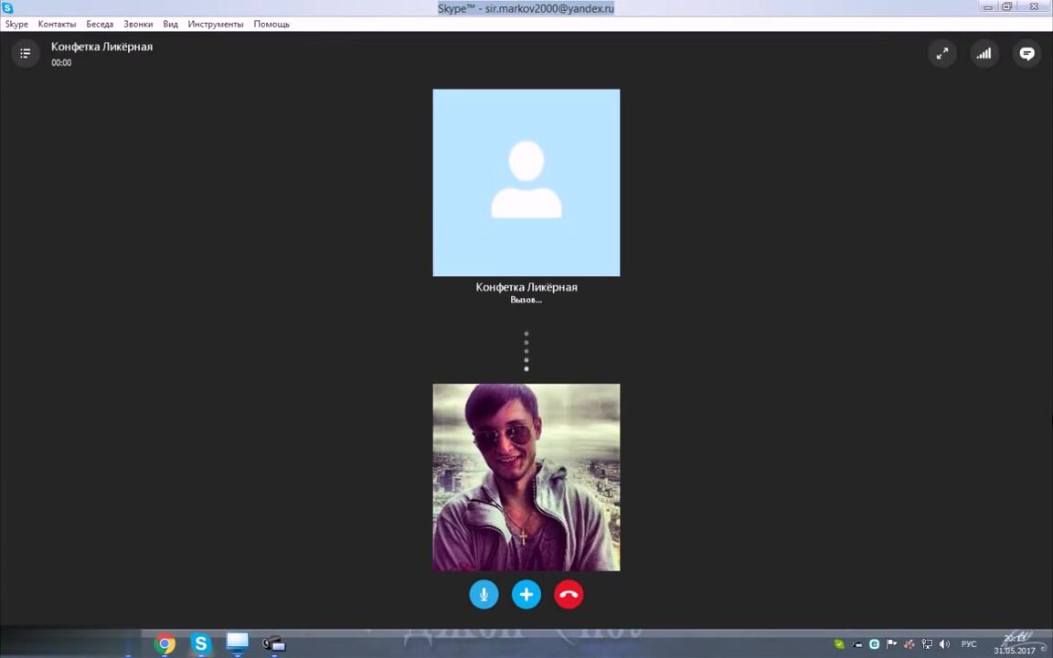Open call quality signal bars icon
Viewport: 1053px width, 658px height.
[984, 54]
